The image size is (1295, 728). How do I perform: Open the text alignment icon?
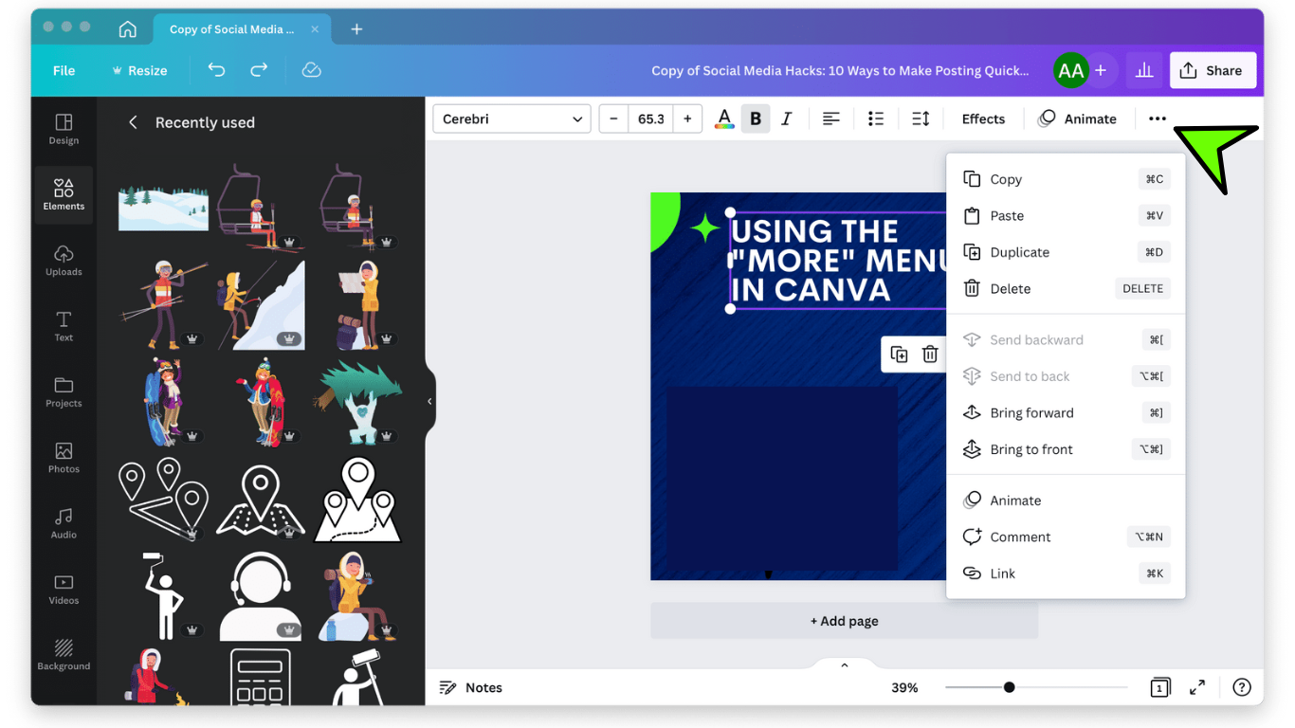coord(831,118)
